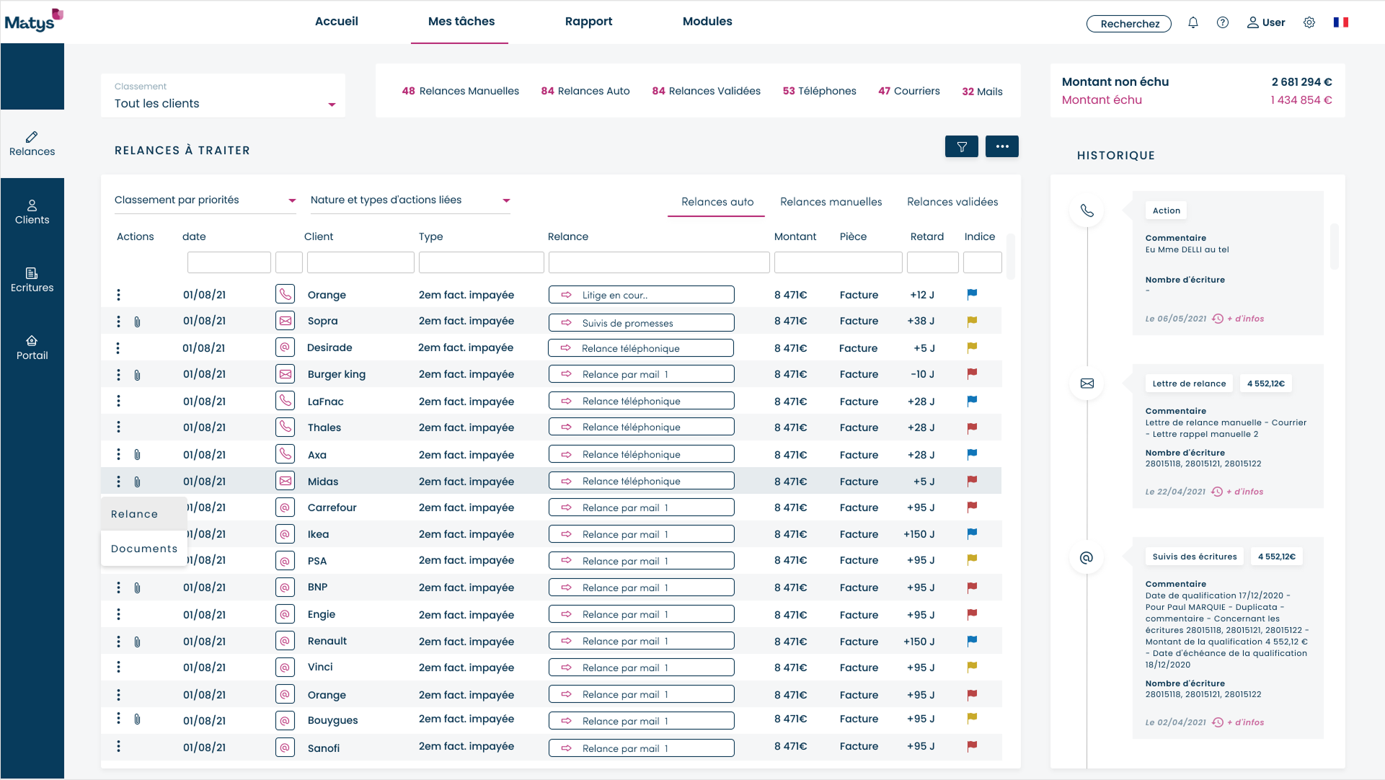Open the Portail sidebar section
Image resolution: width=1385 pixels, height=780 pixels.
click(32, 347)
